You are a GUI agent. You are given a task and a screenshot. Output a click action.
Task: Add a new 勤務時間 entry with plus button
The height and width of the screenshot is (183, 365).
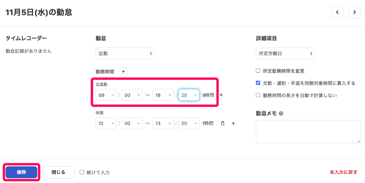click(123, 71)
